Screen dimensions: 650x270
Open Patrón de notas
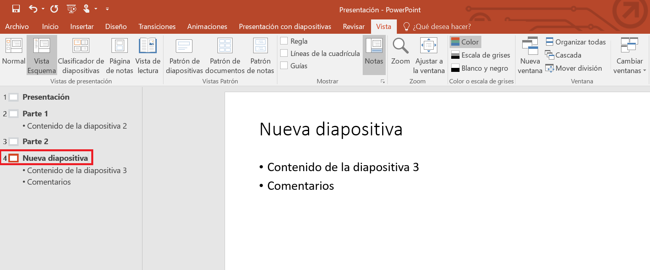click(x=260, y=55)
